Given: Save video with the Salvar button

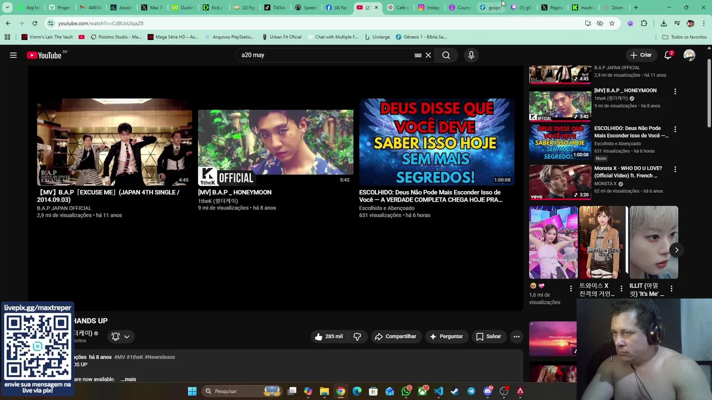Looking at the screenshot, I should tap(488, 336).
